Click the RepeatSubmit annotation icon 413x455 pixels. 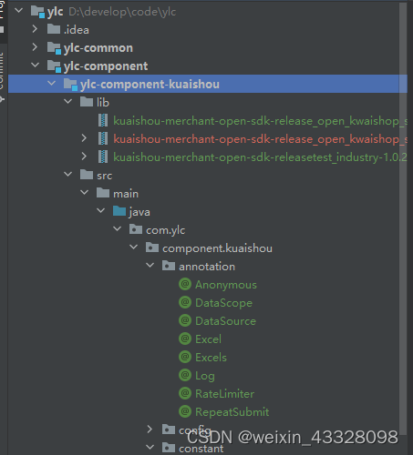click(185, 411)
